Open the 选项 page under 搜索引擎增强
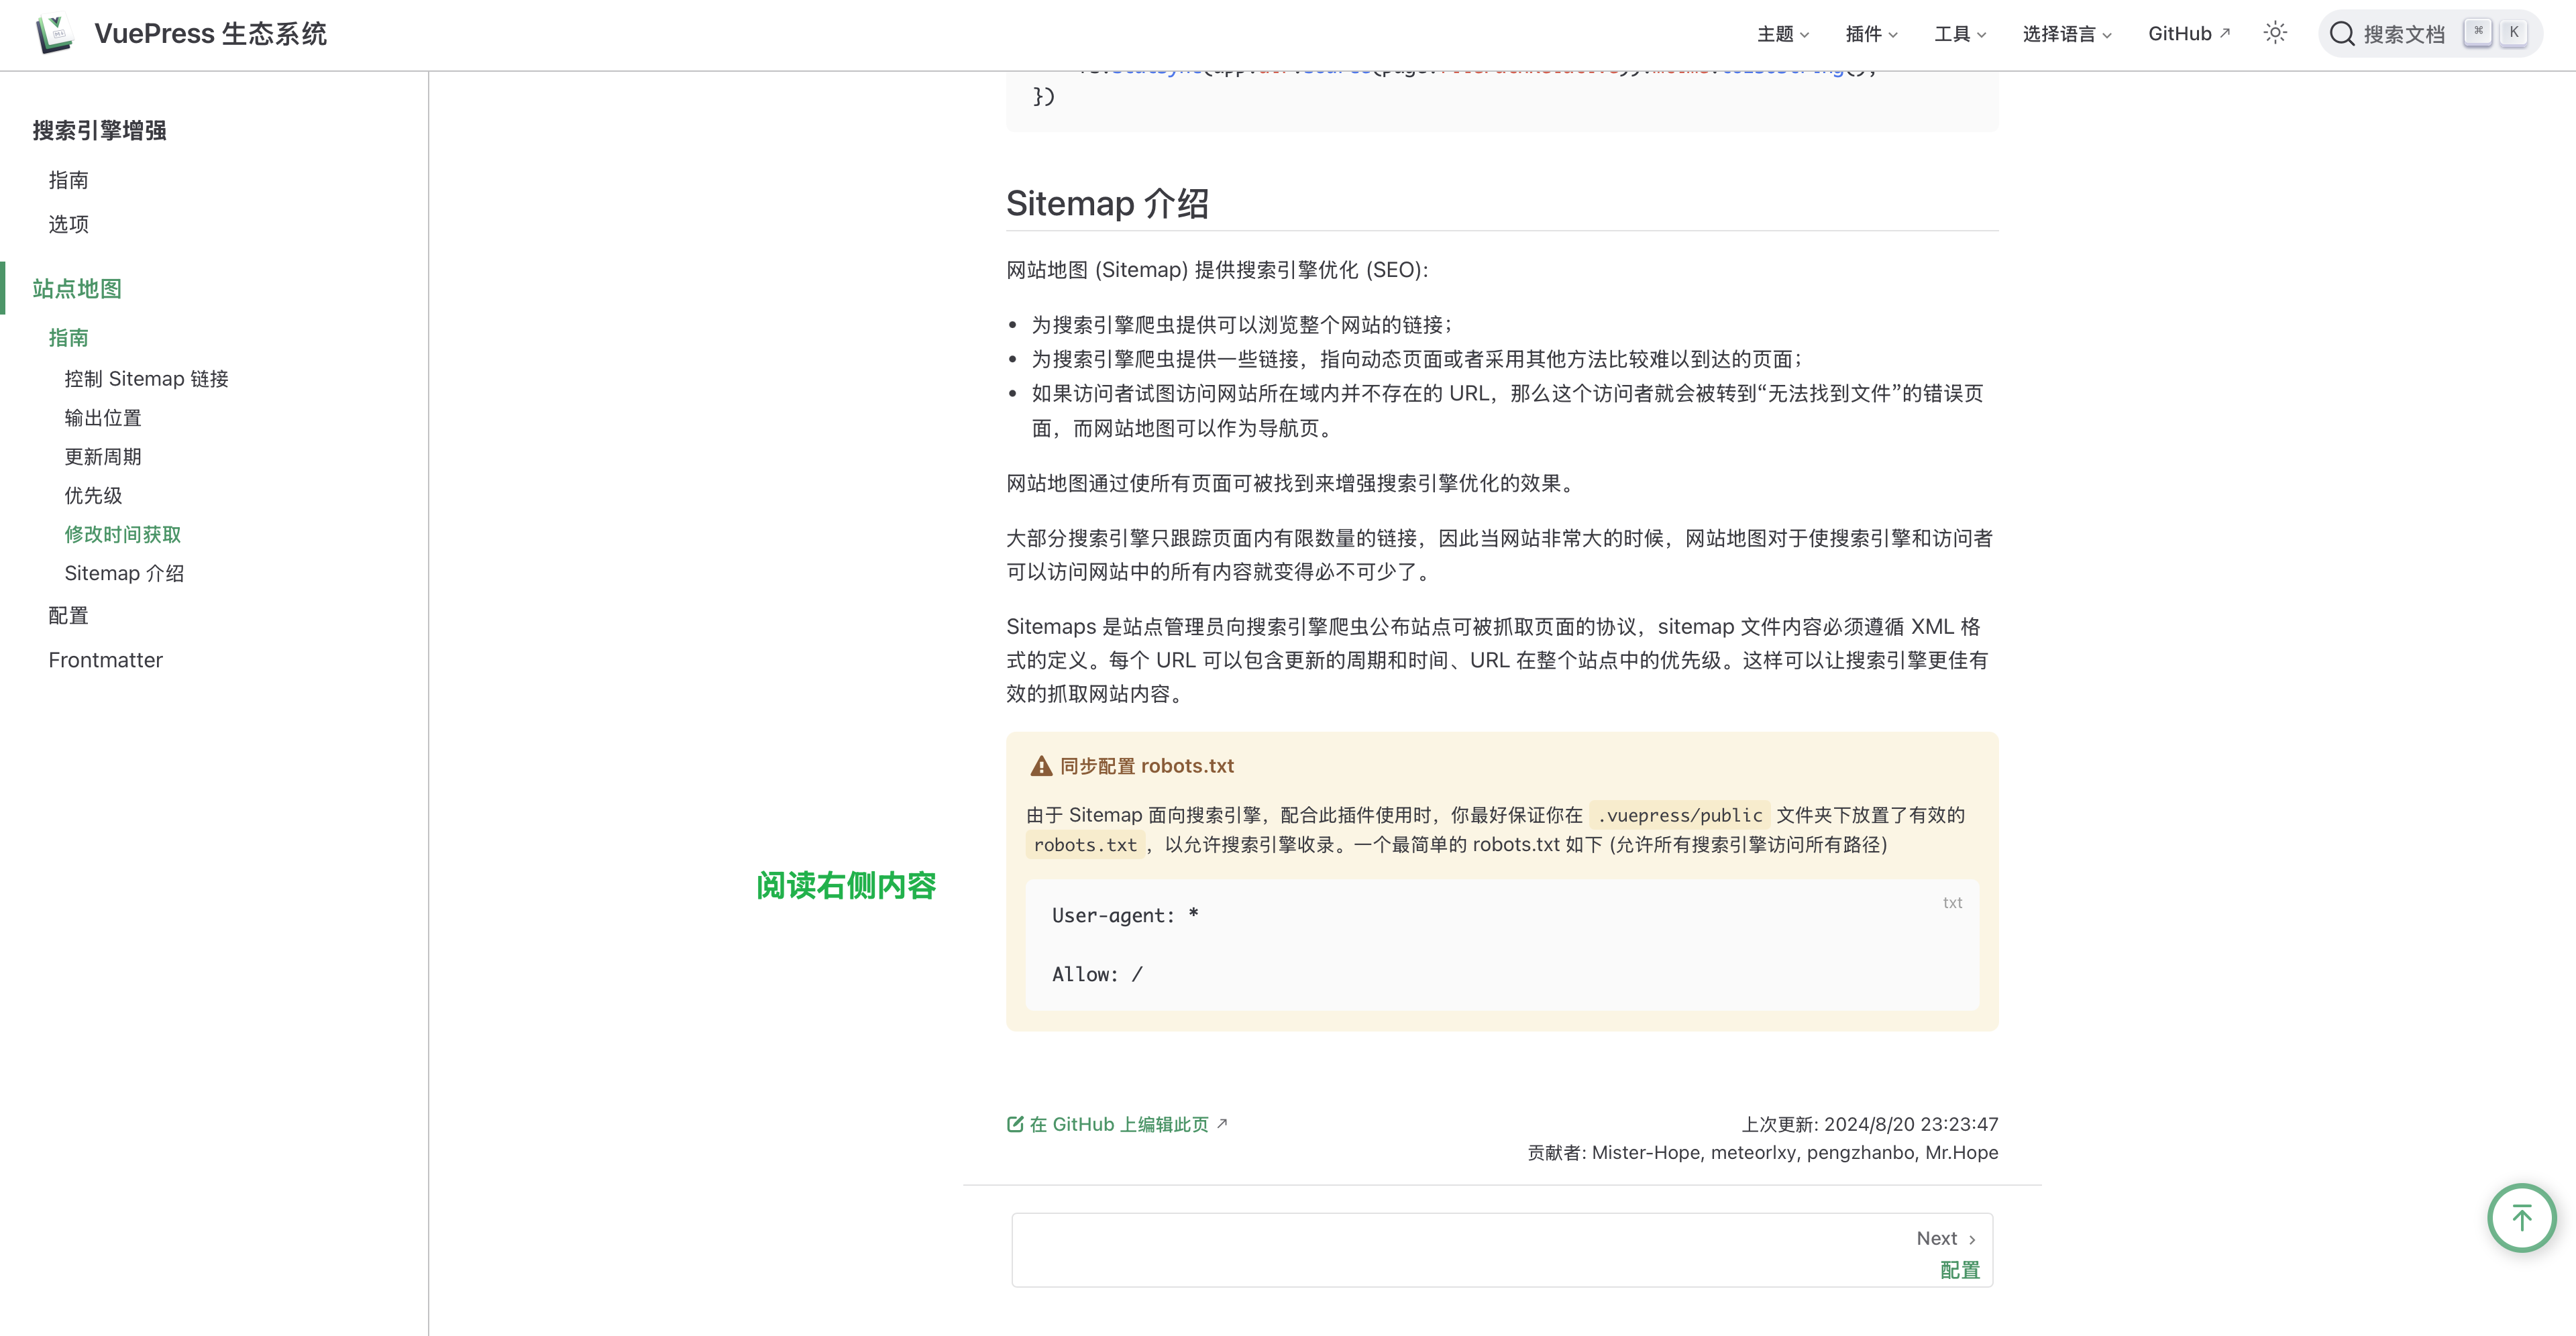 68,224
